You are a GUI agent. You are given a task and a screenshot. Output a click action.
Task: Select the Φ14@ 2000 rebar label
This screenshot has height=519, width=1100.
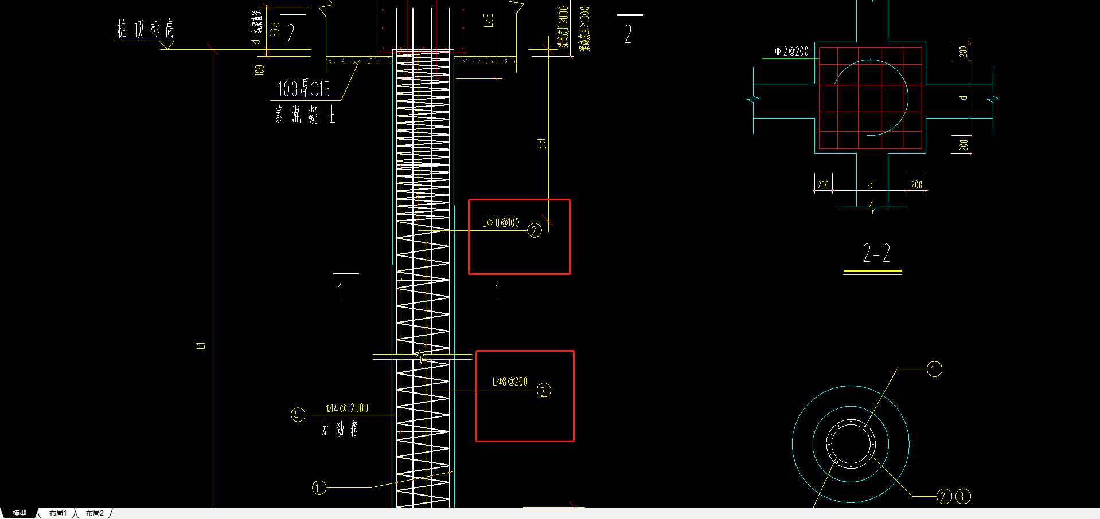[x=347, y=408]
